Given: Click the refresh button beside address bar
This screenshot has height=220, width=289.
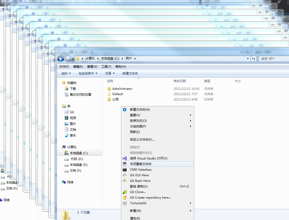Looking at the screenshot, I should coord(254,59).
